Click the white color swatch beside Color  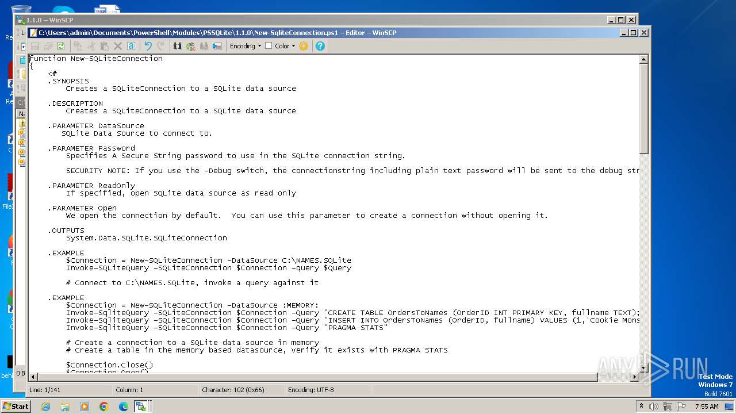tap(269, 46)
